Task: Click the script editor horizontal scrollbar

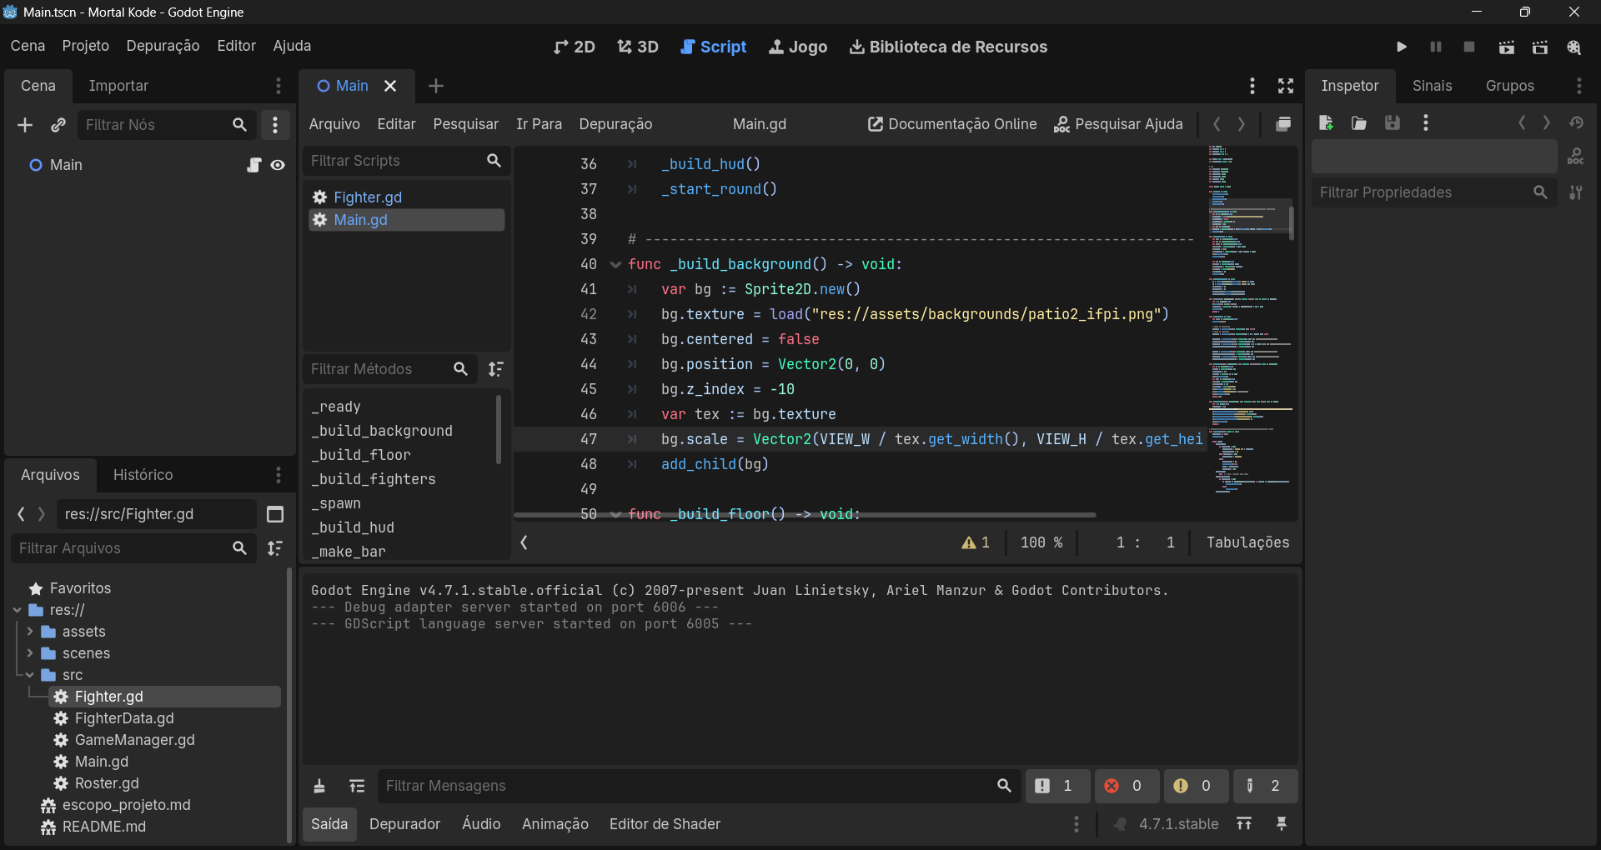Action: [805, 515]
